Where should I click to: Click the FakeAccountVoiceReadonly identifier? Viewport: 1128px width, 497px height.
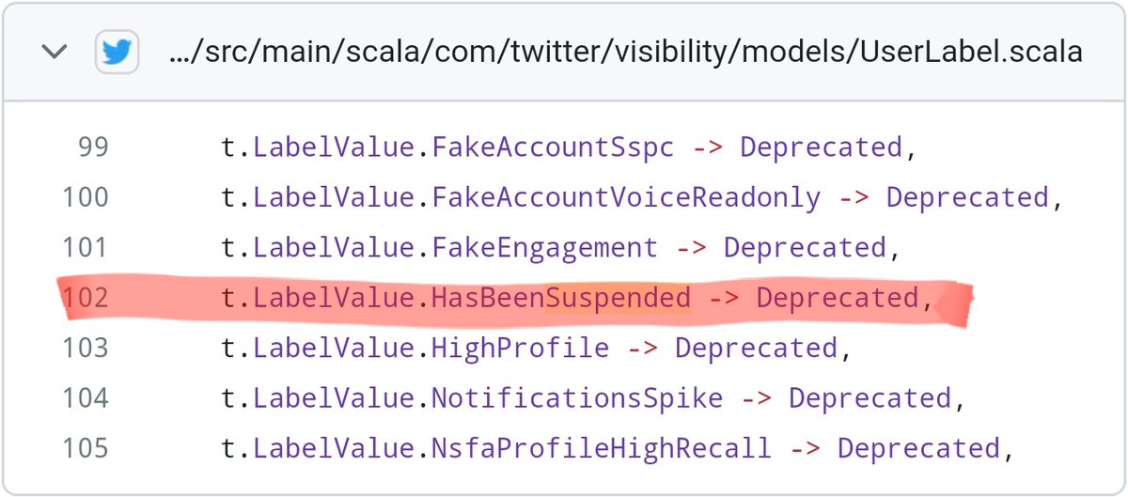pyautogui.click(x=625, y=197)
